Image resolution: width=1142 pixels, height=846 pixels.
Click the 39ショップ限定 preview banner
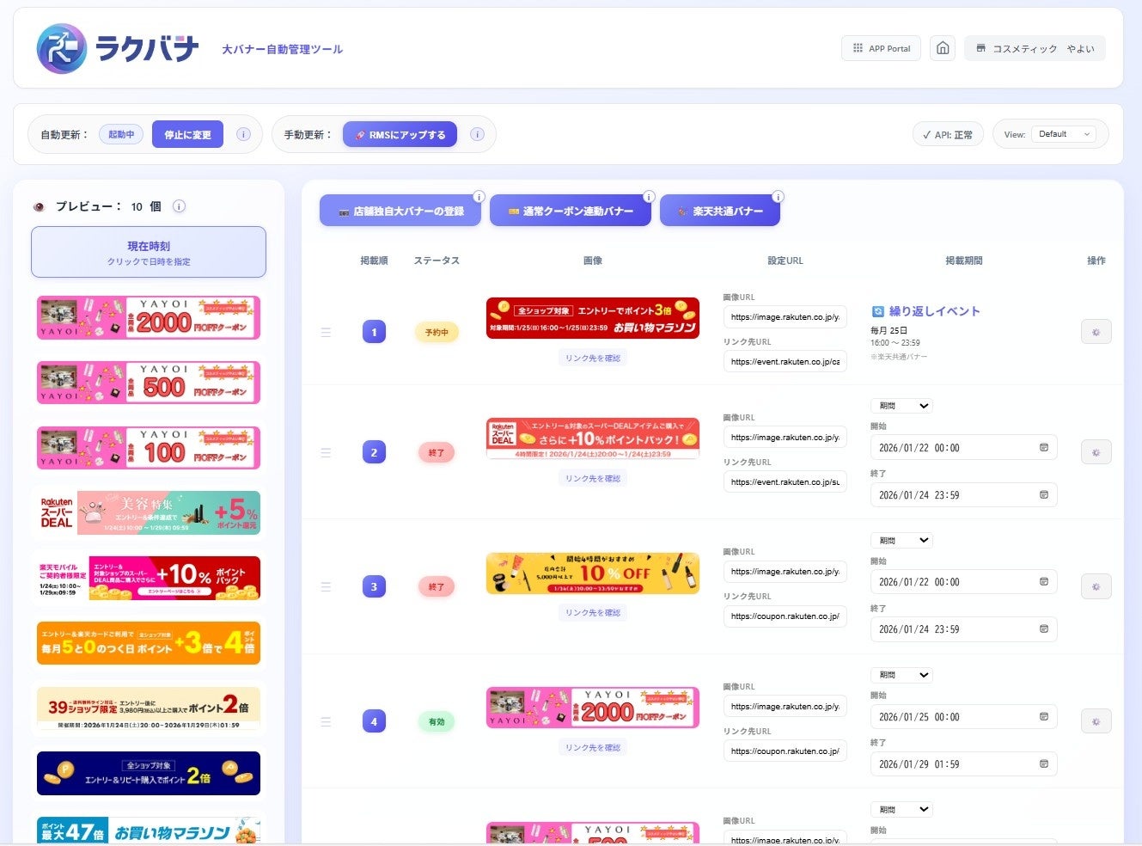point(149,708)
